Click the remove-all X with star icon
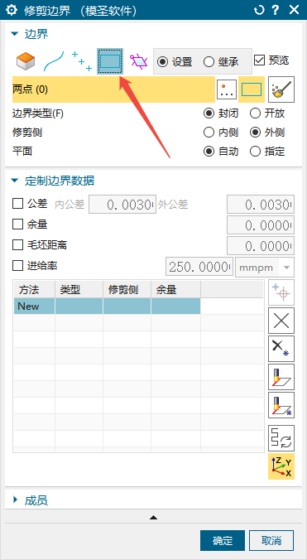Image resolution: width=307 pixels, height=560 pixels. 281,349
